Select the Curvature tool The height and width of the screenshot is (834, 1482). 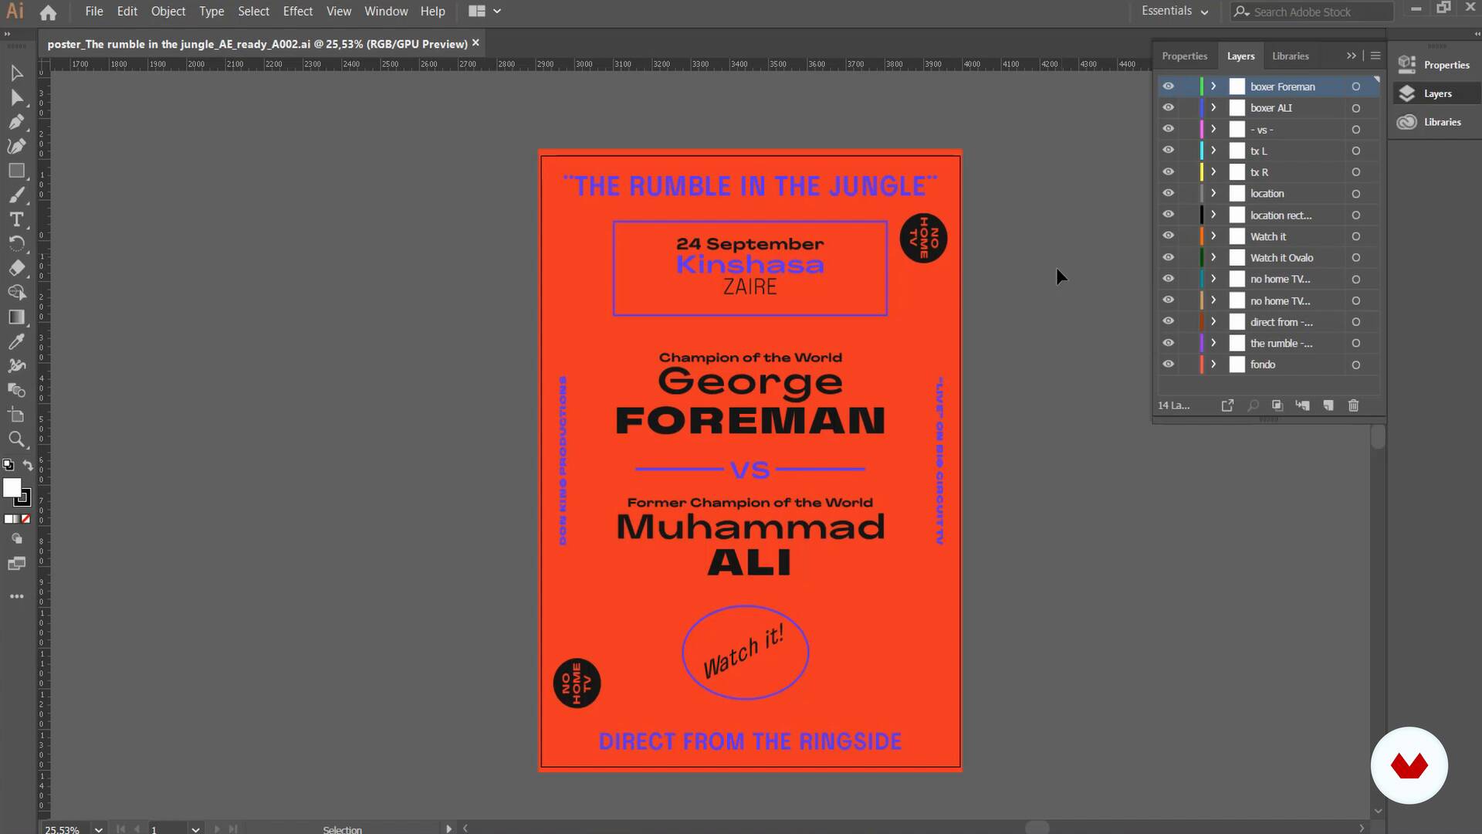point(16,147)
